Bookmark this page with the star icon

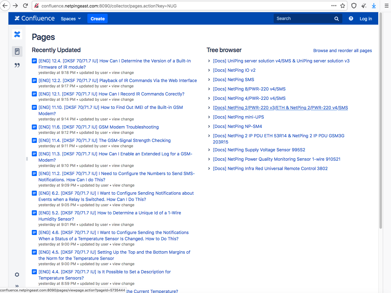[343, 6]
